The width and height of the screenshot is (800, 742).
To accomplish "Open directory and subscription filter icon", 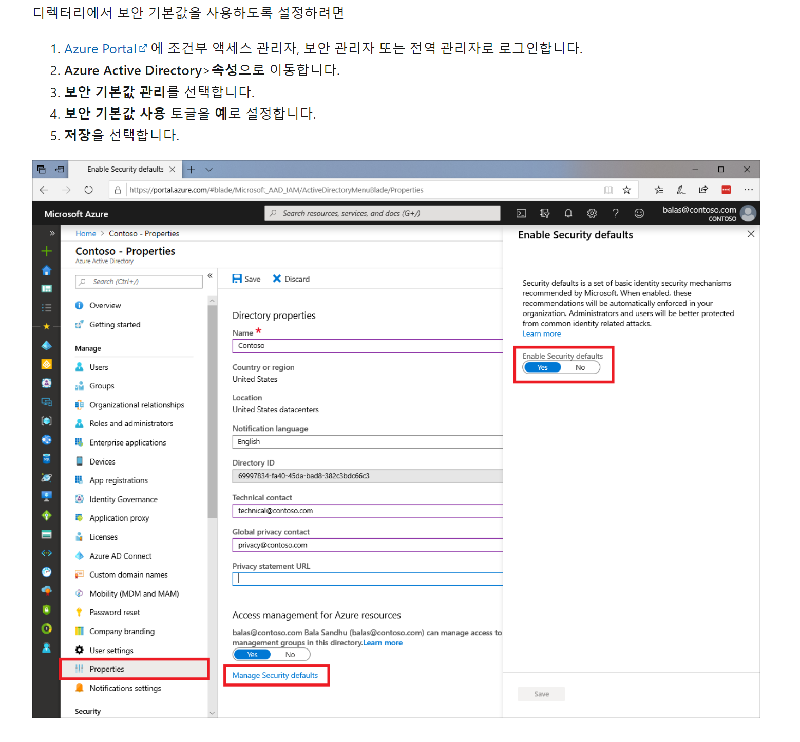I will (545, 213).
